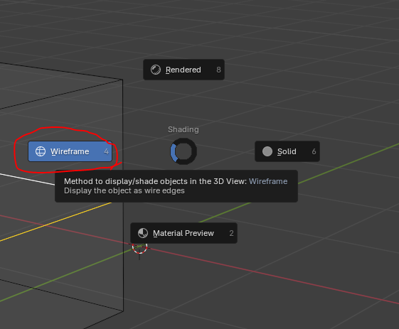Switch to Solid shading mode
Viewport: 399px width, 329px height.
point(287,151)
